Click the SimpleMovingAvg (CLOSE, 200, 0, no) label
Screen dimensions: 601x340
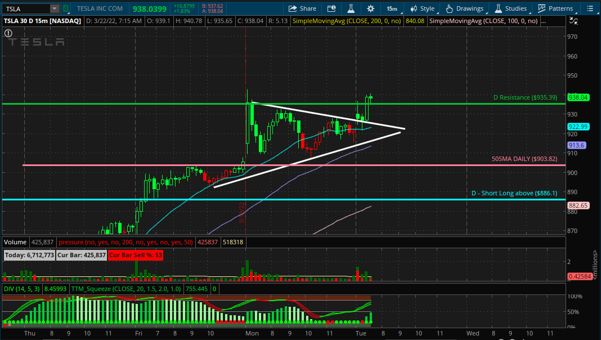click(x=347, y=21)
